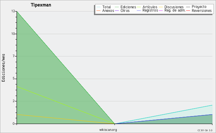Click the wikiscan.org text below chart
Screen dimensions: 216x133
(108, 130)
